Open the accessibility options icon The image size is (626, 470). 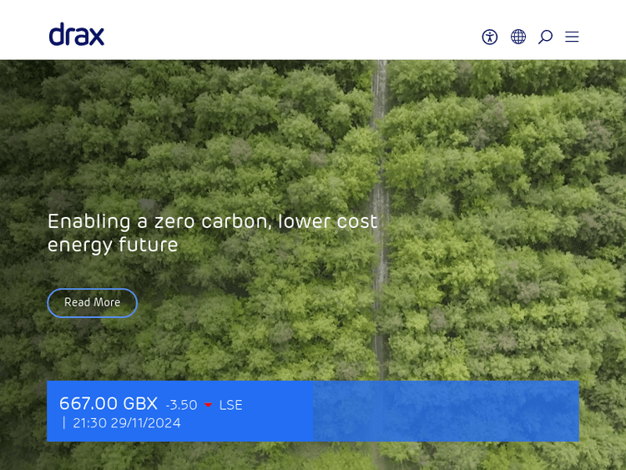coord(490,37)
